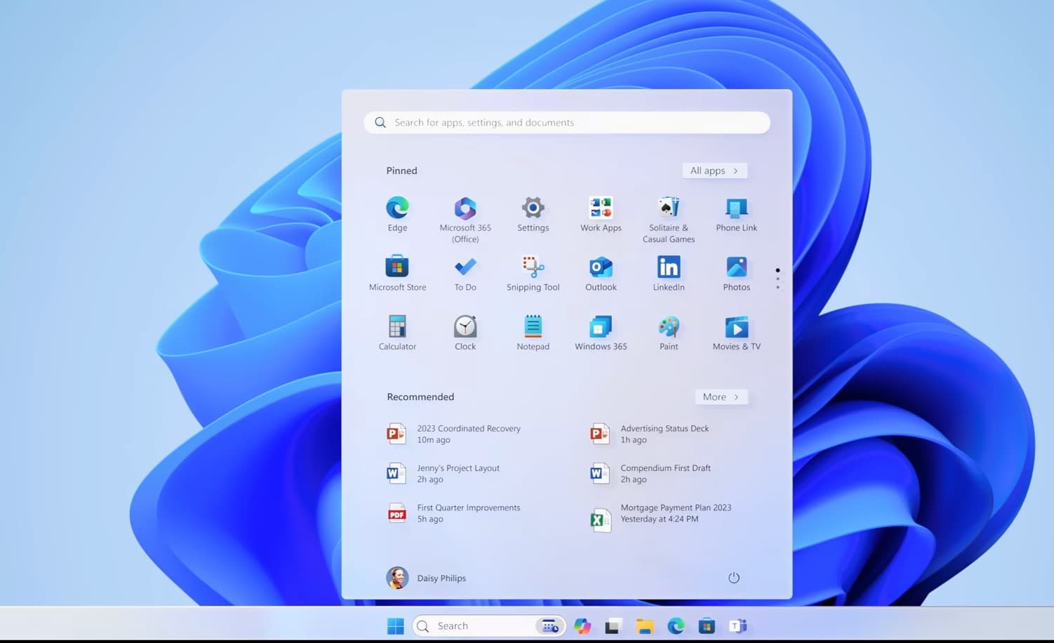The height and width of the screenshot is (643, 1054).
Task: Click the taskbar Search box
Action: tap(489, 626)
